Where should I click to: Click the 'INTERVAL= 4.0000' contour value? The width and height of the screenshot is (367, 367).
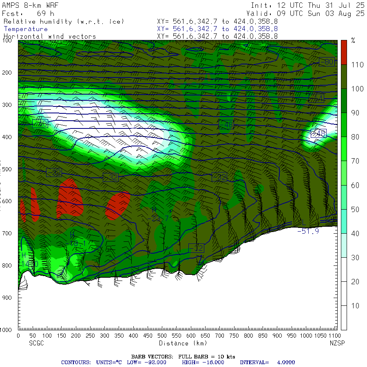267,363
